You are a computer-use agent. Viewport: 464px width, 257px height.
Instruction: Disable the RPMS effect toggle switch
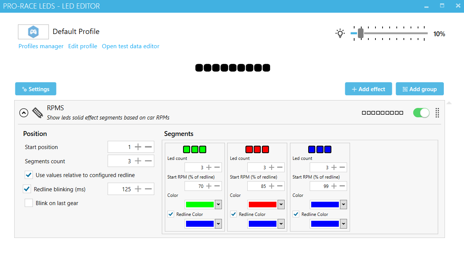421,113
